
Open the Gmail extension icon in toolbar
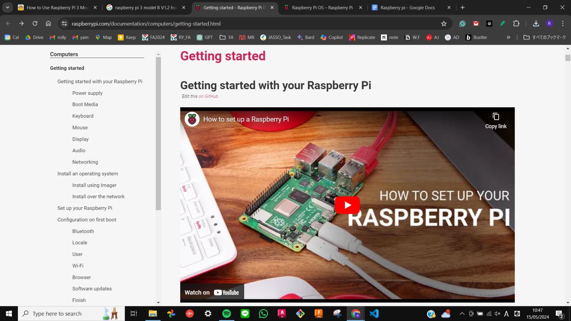[x=476, y=23]
